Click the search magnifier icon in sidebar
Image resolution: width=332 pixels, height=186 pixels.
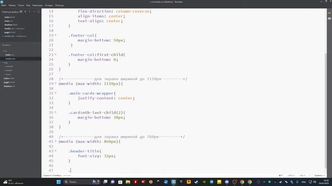[x=38, y=12]
